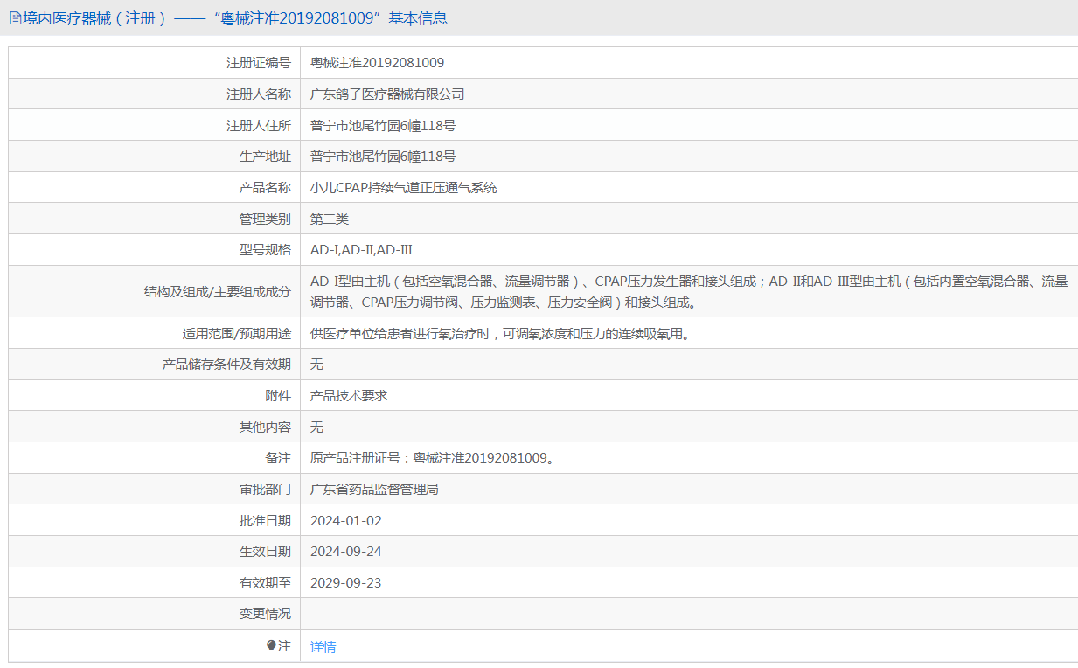Click the 产品名称 label

(265, 188)
